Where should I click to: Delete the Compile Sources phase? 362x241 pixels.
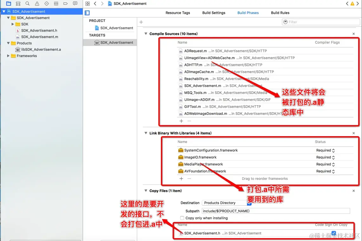click(353, 34)
